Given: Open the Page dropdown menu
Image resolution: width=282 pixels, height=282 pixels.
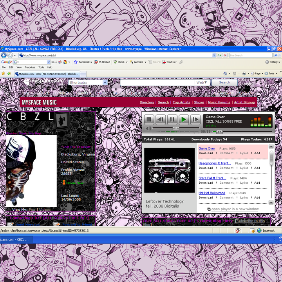Looking at the screenshot, I should click(257, 73).
